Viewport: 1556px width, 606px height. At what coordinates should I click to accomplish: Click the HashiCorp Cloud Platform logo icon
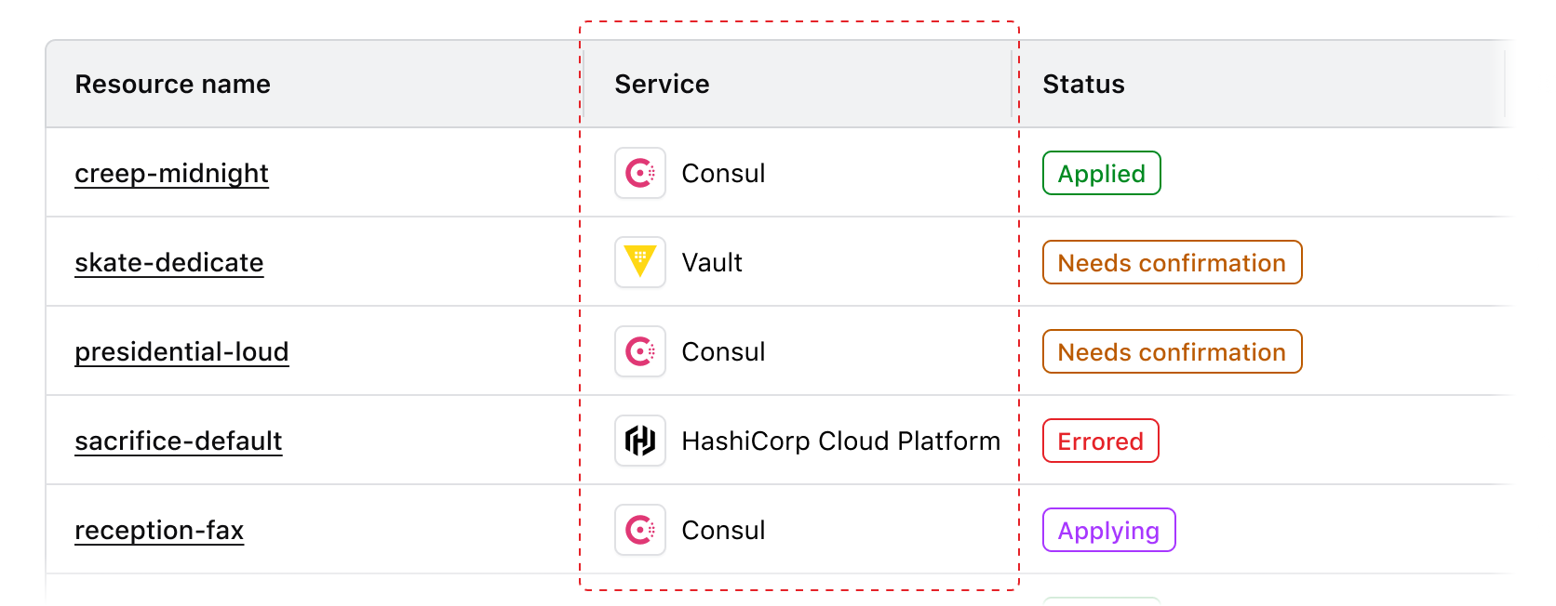coord(640,441)
